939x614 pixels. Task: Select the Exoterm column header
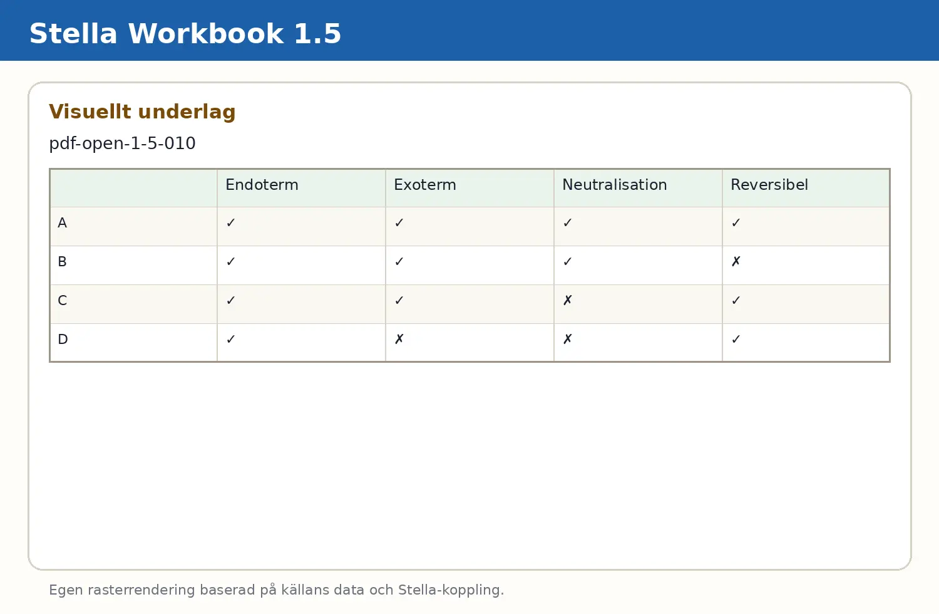(x=425, y=185)
